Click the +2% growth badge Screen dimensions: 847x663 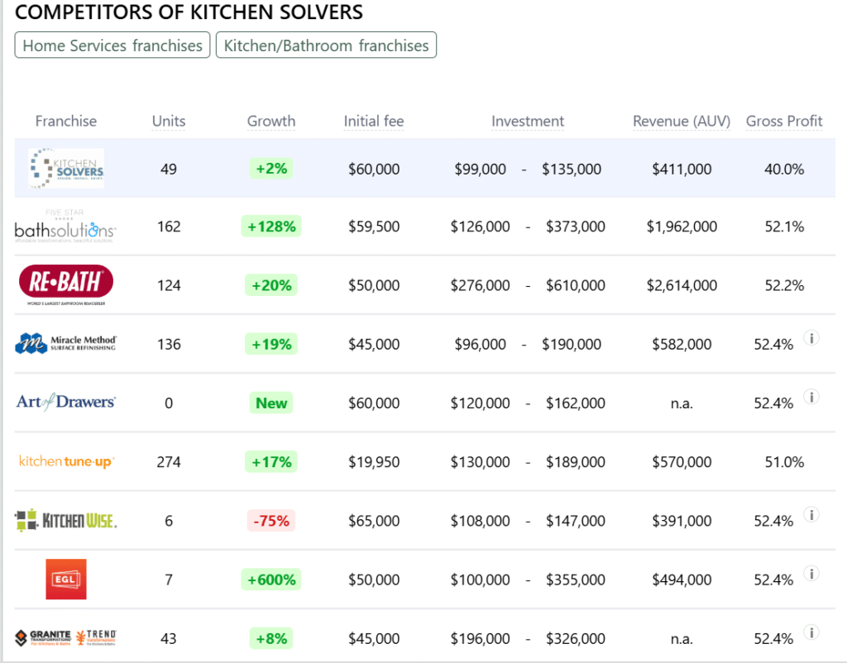pos(271,169)
